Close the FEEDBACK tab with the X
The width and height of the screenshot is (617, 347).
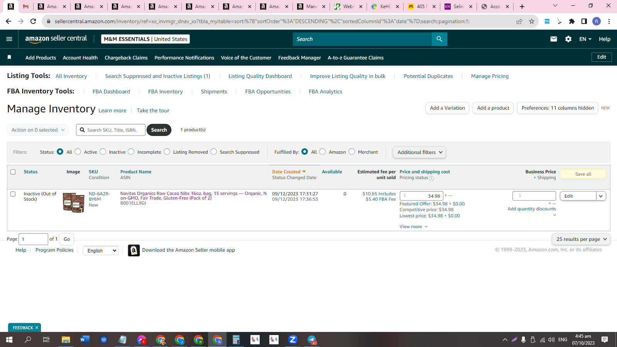pyautogui.click(x=37, y=328)
